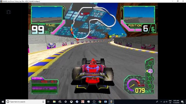Open the circular app icon left of Chrome

(x=94, y=102)
